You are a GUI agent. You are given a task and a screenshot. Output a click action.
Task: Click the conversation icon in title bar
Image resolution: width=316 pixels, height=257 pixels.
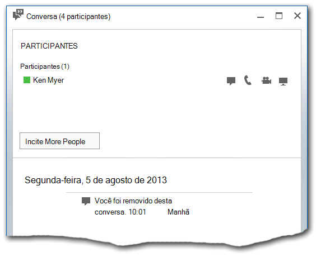[18, 15]
